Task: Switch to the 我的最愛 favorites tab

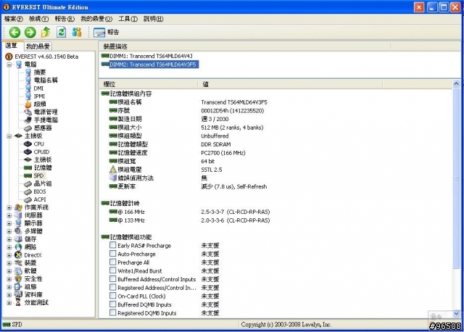Action: pyautogui.click(x=38, y=46)
